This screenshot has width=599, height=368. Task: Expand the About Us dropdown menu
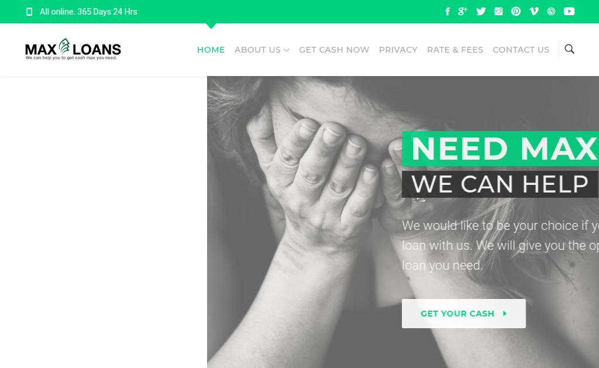[262, 50]
